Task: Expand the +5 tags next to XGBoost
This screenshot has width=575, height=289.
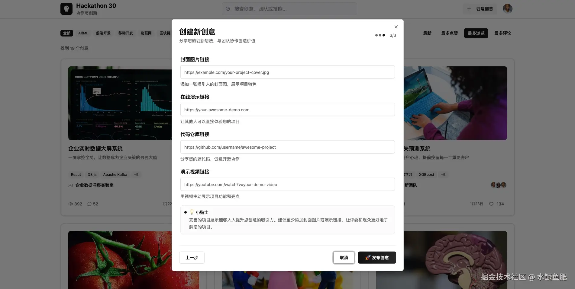Action: coord(443,174)
